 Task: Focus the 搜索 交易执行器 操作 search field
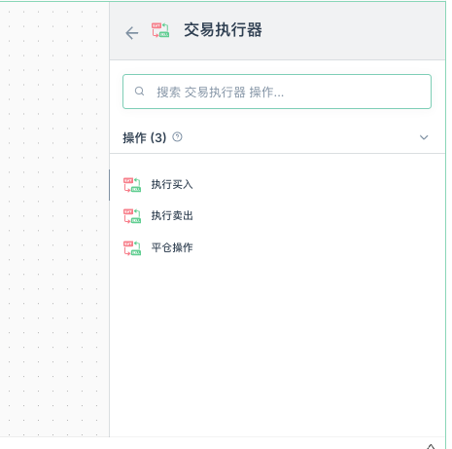point(277,92)
